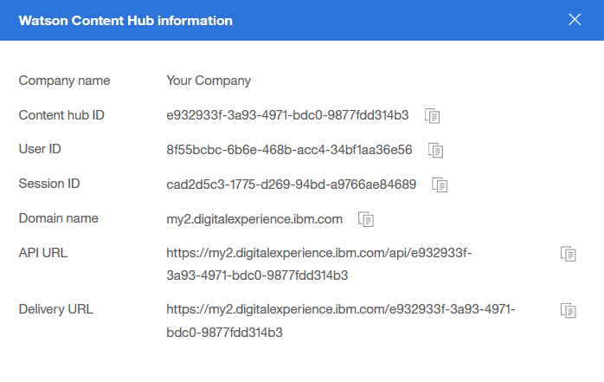604x382 pixels.
Task: Copy the Domain name to clipboard
Action: (x=366, y=220)
